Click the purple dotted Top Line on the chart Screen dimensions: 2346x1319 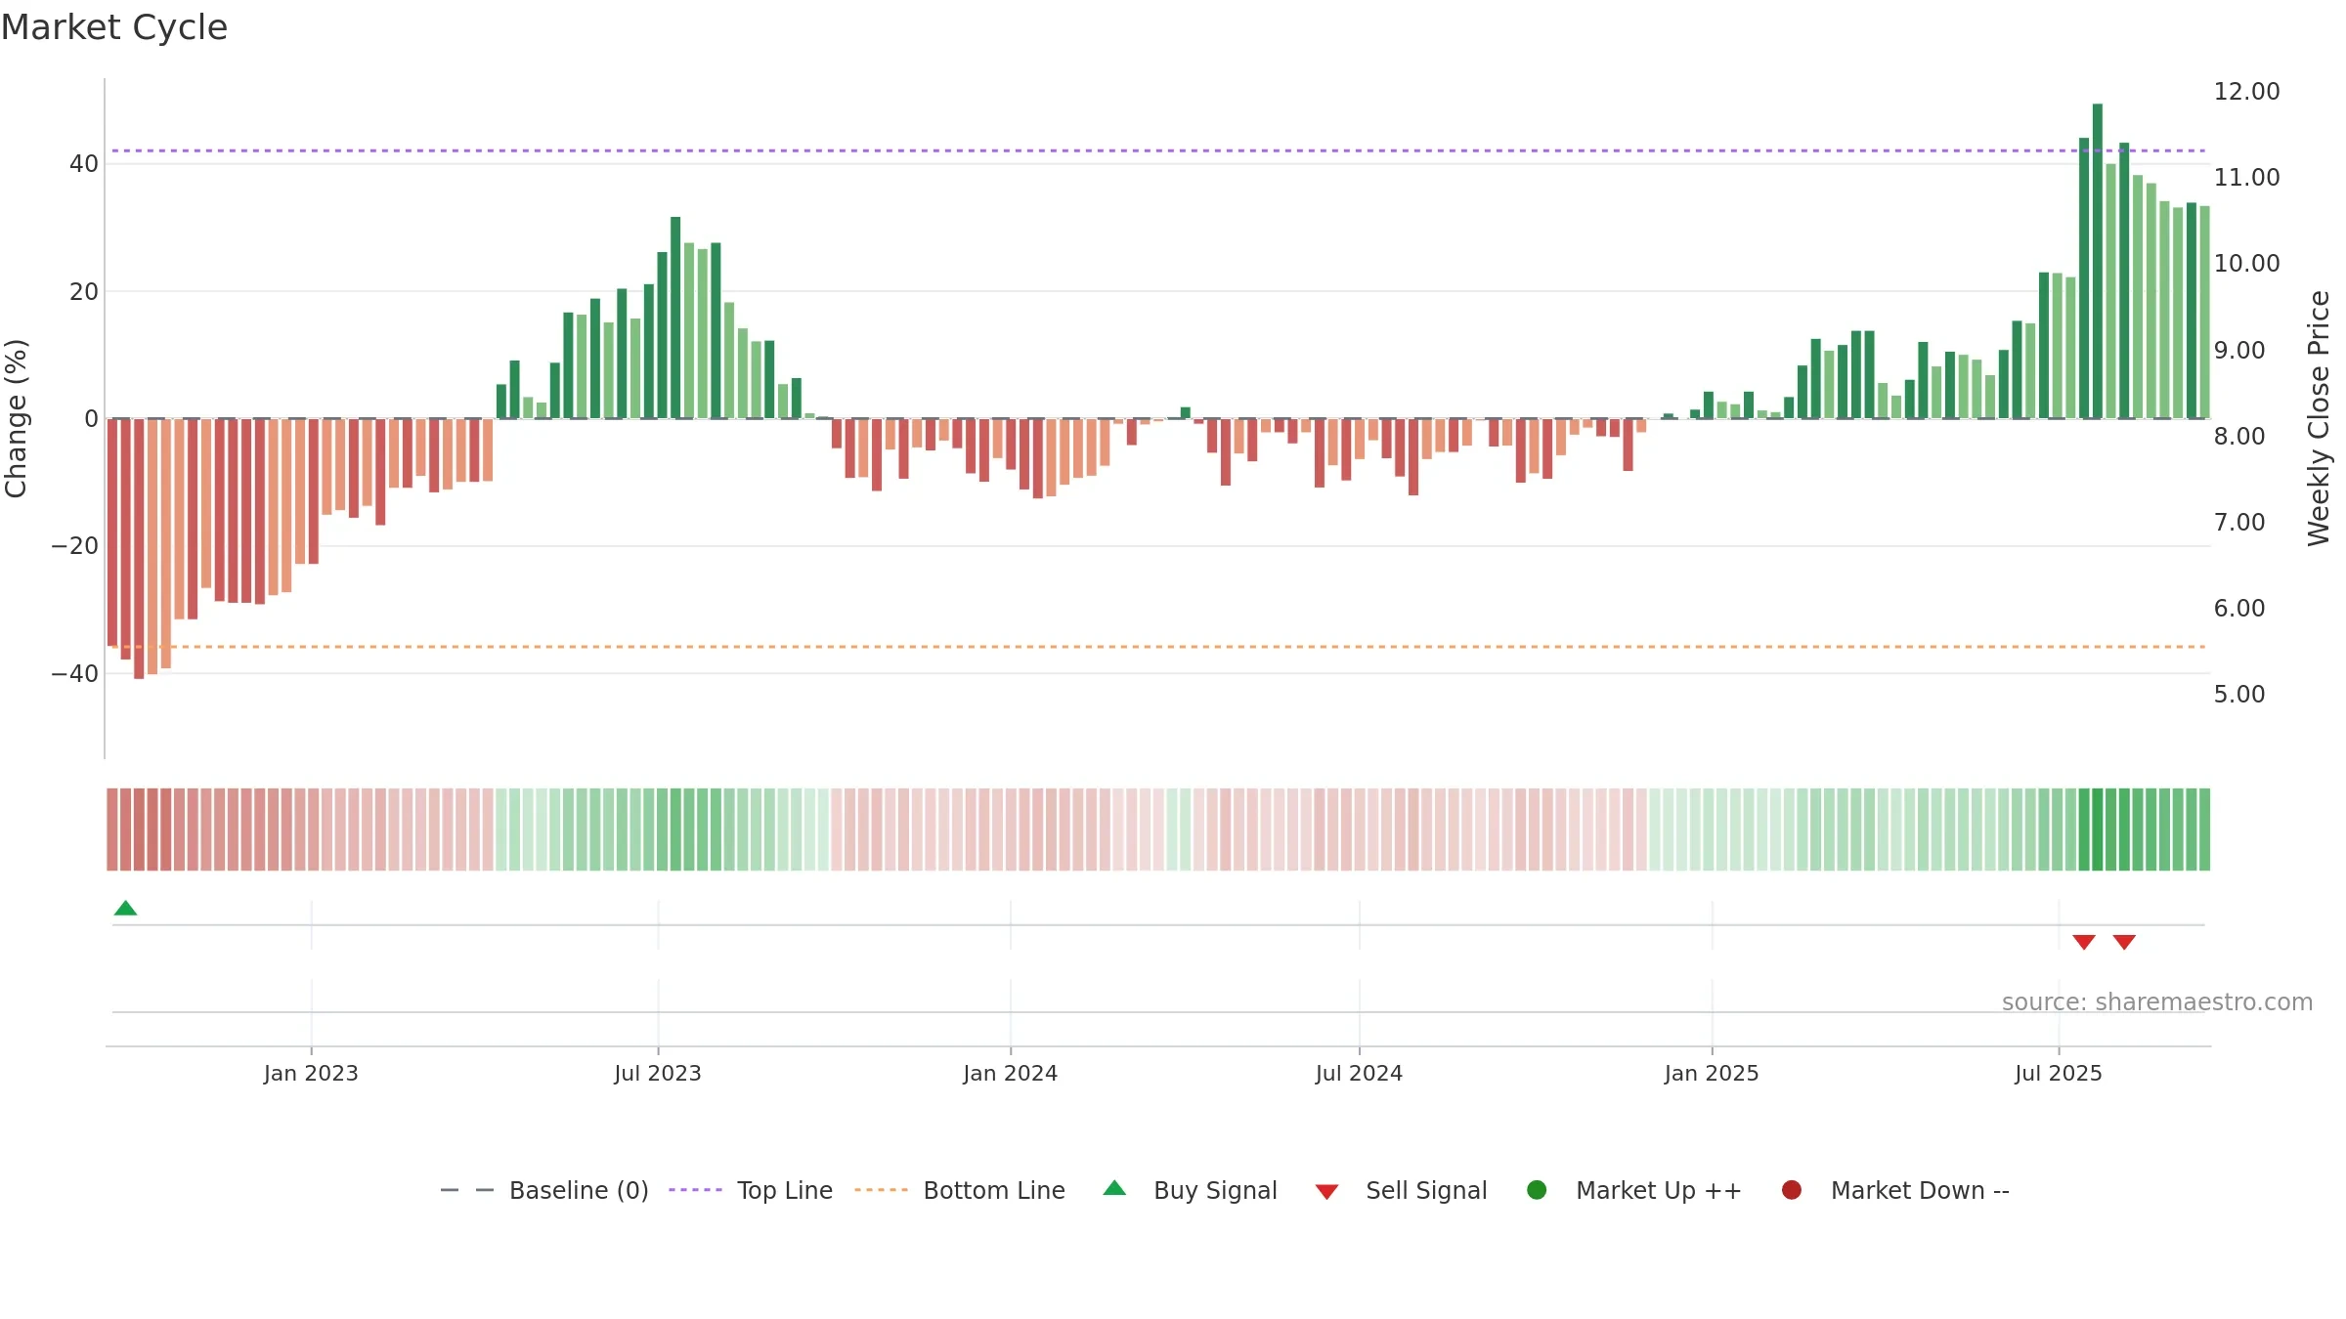point(1158,150)
